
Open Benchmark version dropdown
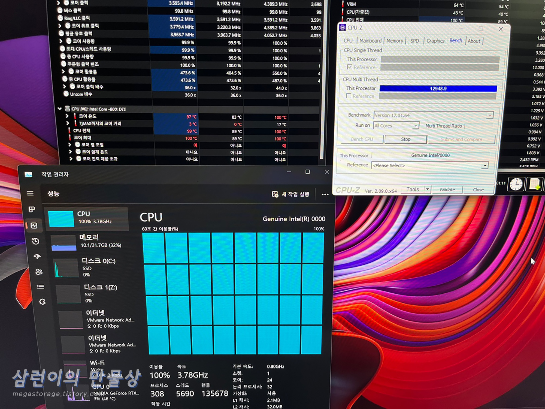490,115
